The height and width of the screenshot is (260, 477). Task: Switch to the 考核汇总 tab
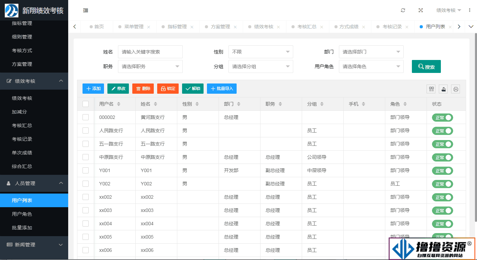click(x=307, y=27)
